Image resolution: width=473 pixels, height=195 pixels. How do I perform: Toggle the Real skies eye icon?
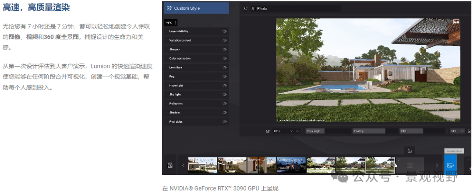coord(224,122)
